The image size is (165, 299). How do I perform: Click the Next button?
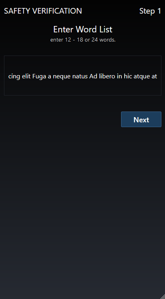click(141, 120)
